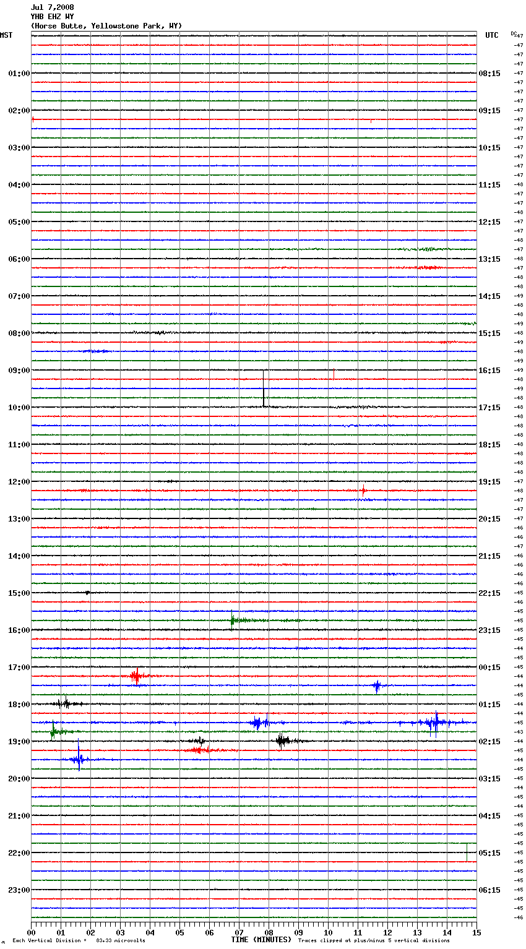Click the "DC" offset column header
The width and height of the screenshot is (526, 949).
pyautogui.click(x=514, y=33)
